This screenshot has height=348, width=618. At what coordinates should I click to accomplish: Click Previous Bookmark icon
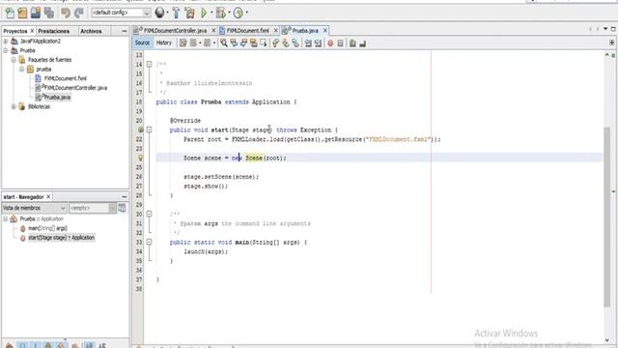click(275, 43)
